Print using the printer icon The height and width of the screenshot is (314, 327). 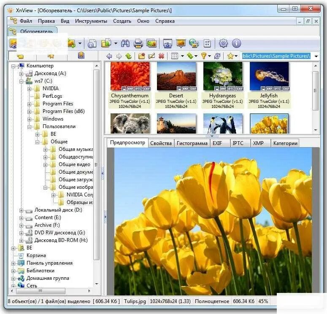click(x=138, y=43)
